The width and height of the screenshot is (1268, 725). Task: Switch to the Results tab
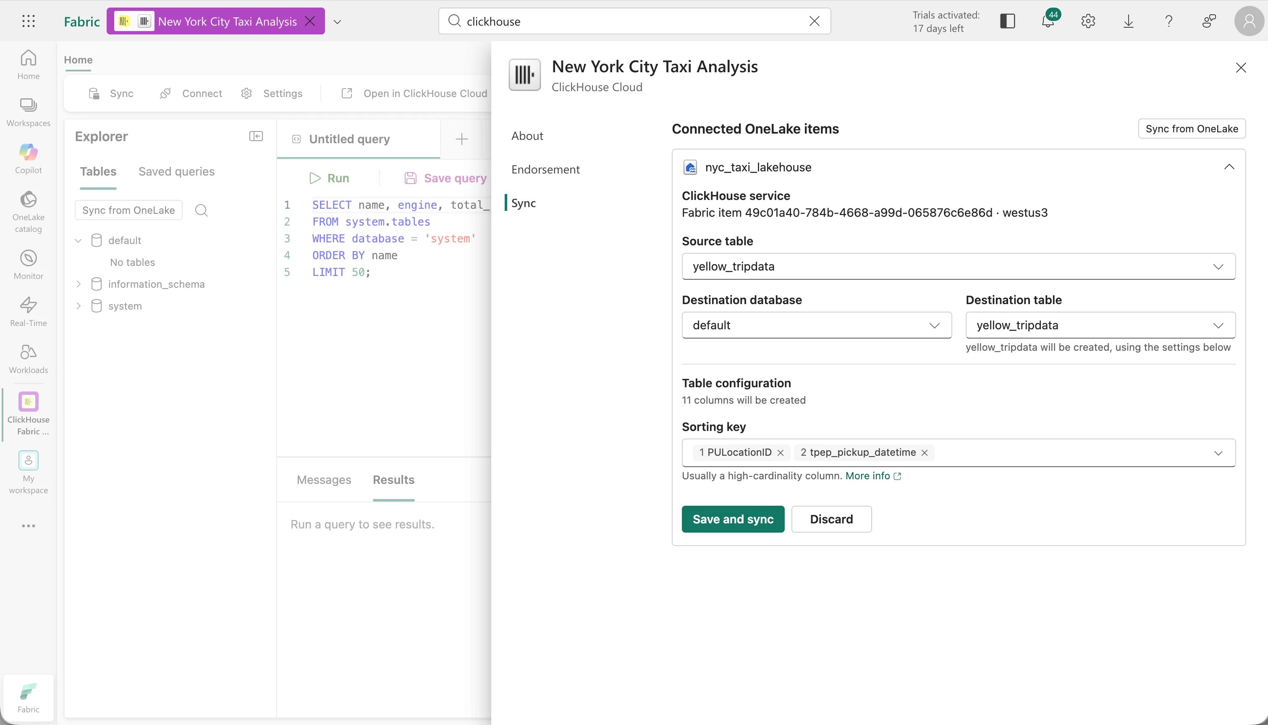click(x=394, y=480)
